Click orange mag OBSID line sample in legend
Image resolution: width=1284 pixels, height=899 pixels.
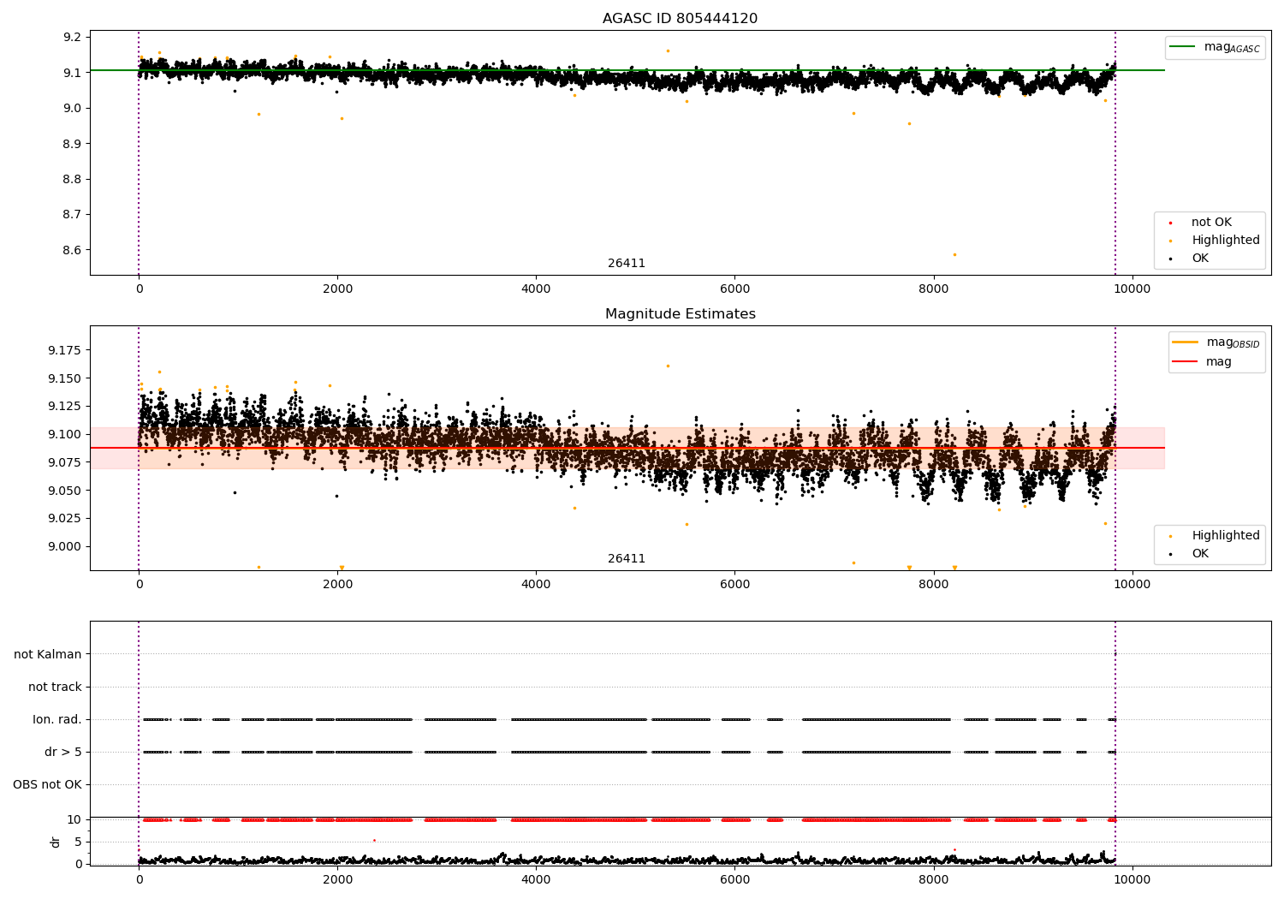pos(1186,342)
